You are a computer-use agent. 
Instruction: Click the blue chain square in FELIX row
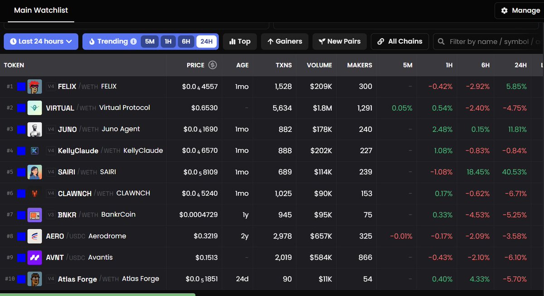point(21,87)
